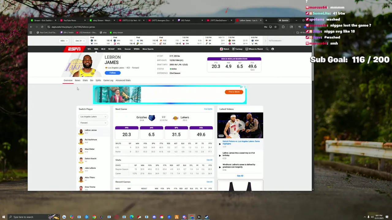Viewport: 392px width, 220px height.
Task: Open Full Scoreboard link
Action: pos(275,41)
